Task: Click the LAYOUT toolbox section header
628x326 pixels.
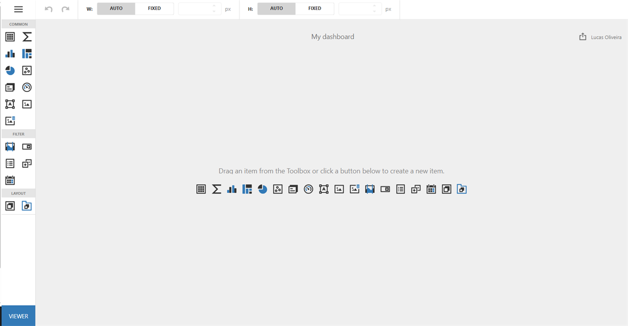Action: click(18, 193)
